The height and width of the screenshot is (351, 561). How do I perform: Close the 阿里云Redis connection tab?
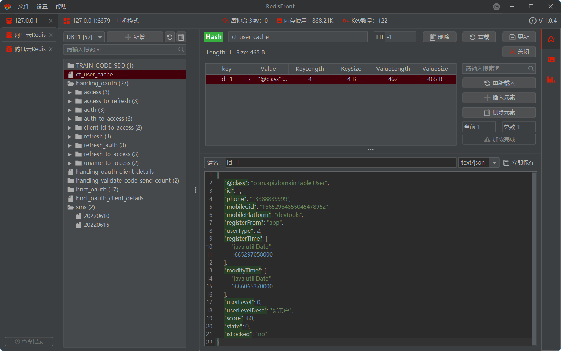(x=51, y=35)
